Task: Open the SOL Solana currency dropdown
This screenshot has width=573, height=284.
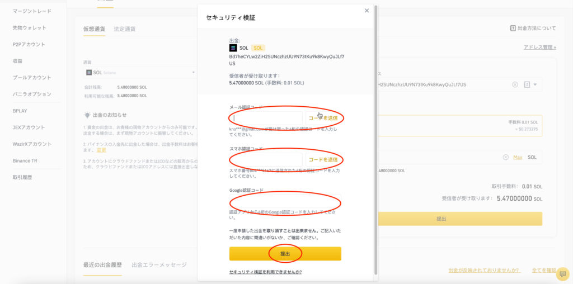Action: 140,72
